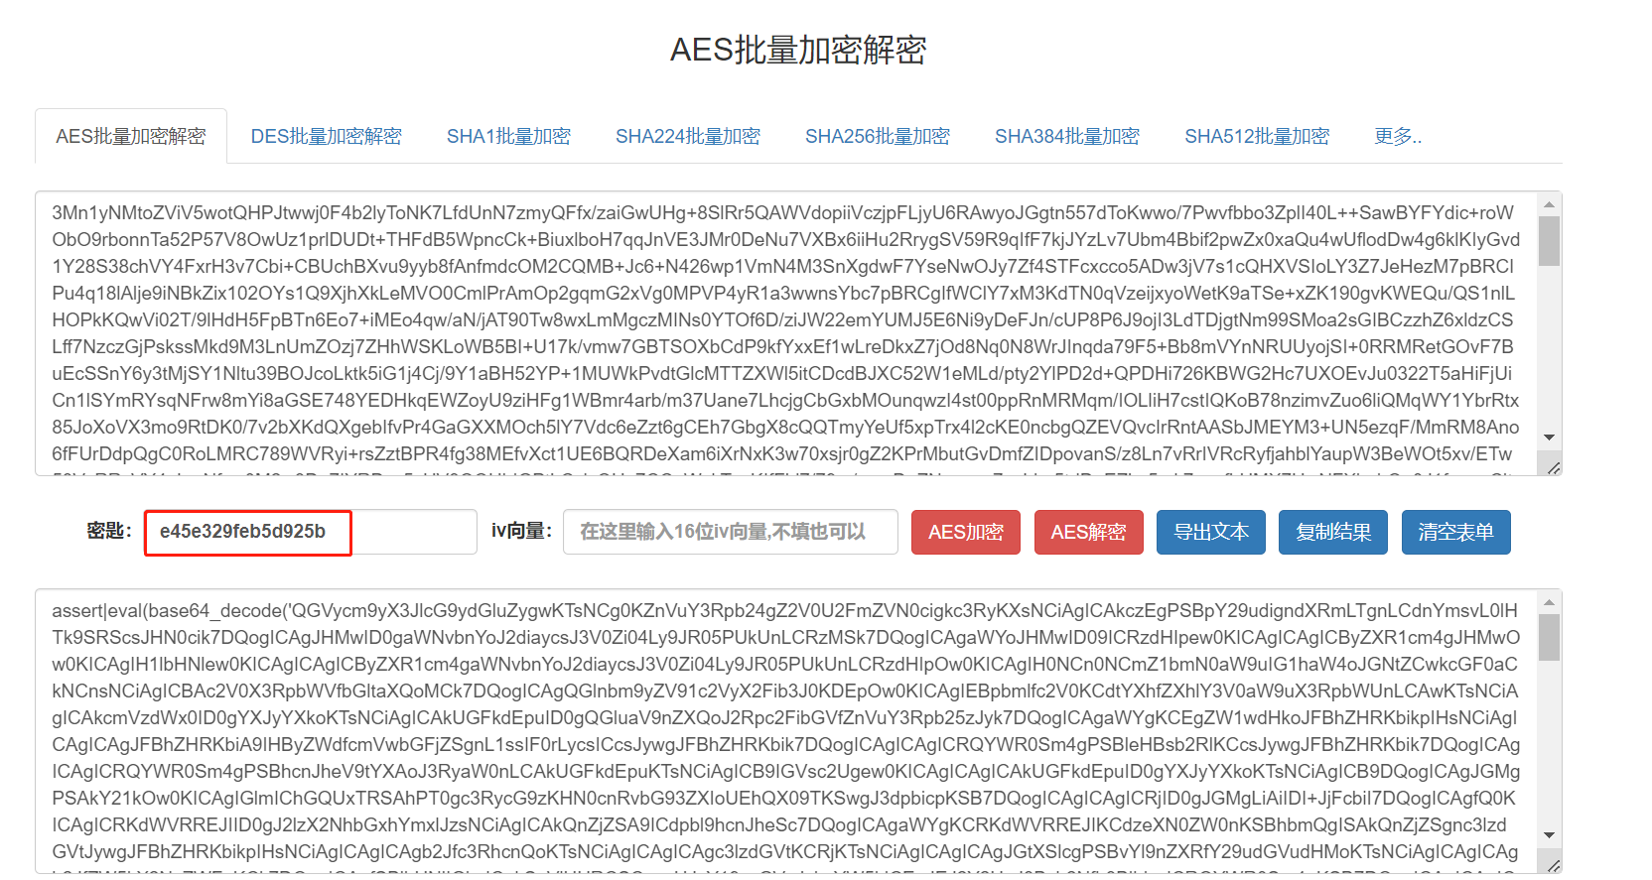Screen dimensions: 1652x880
Task: Select the active AES批量加密解密 tab
Action: [x=131, y=136]
